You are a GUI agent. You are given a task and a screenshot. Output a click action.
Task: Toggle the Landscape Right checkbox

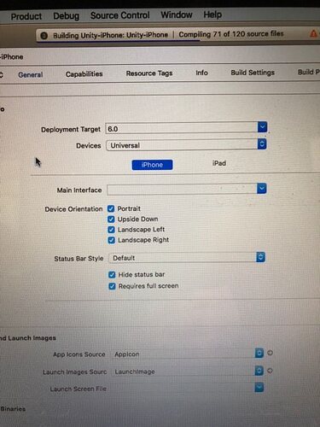[111, 240]
